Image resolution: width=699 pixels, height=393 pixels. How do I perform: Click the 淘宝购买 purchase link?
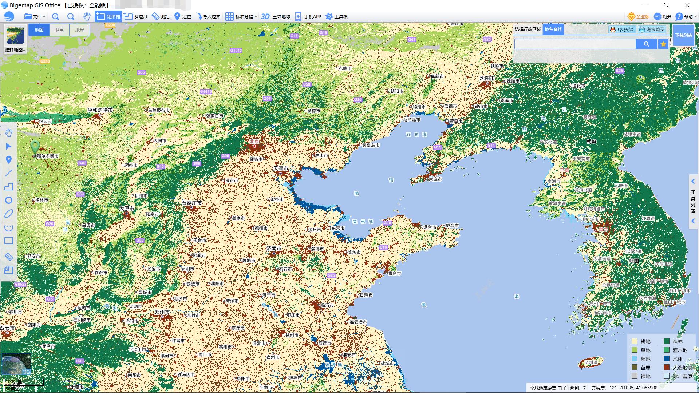pos(652,29)
